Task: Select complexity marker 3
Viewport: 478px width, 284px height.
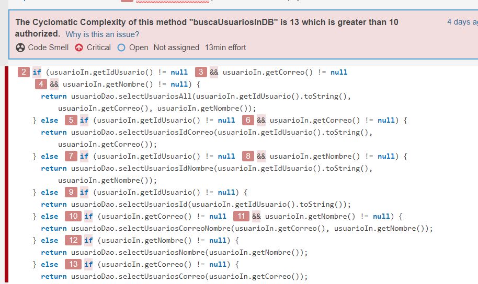Action: click(201, 72)
